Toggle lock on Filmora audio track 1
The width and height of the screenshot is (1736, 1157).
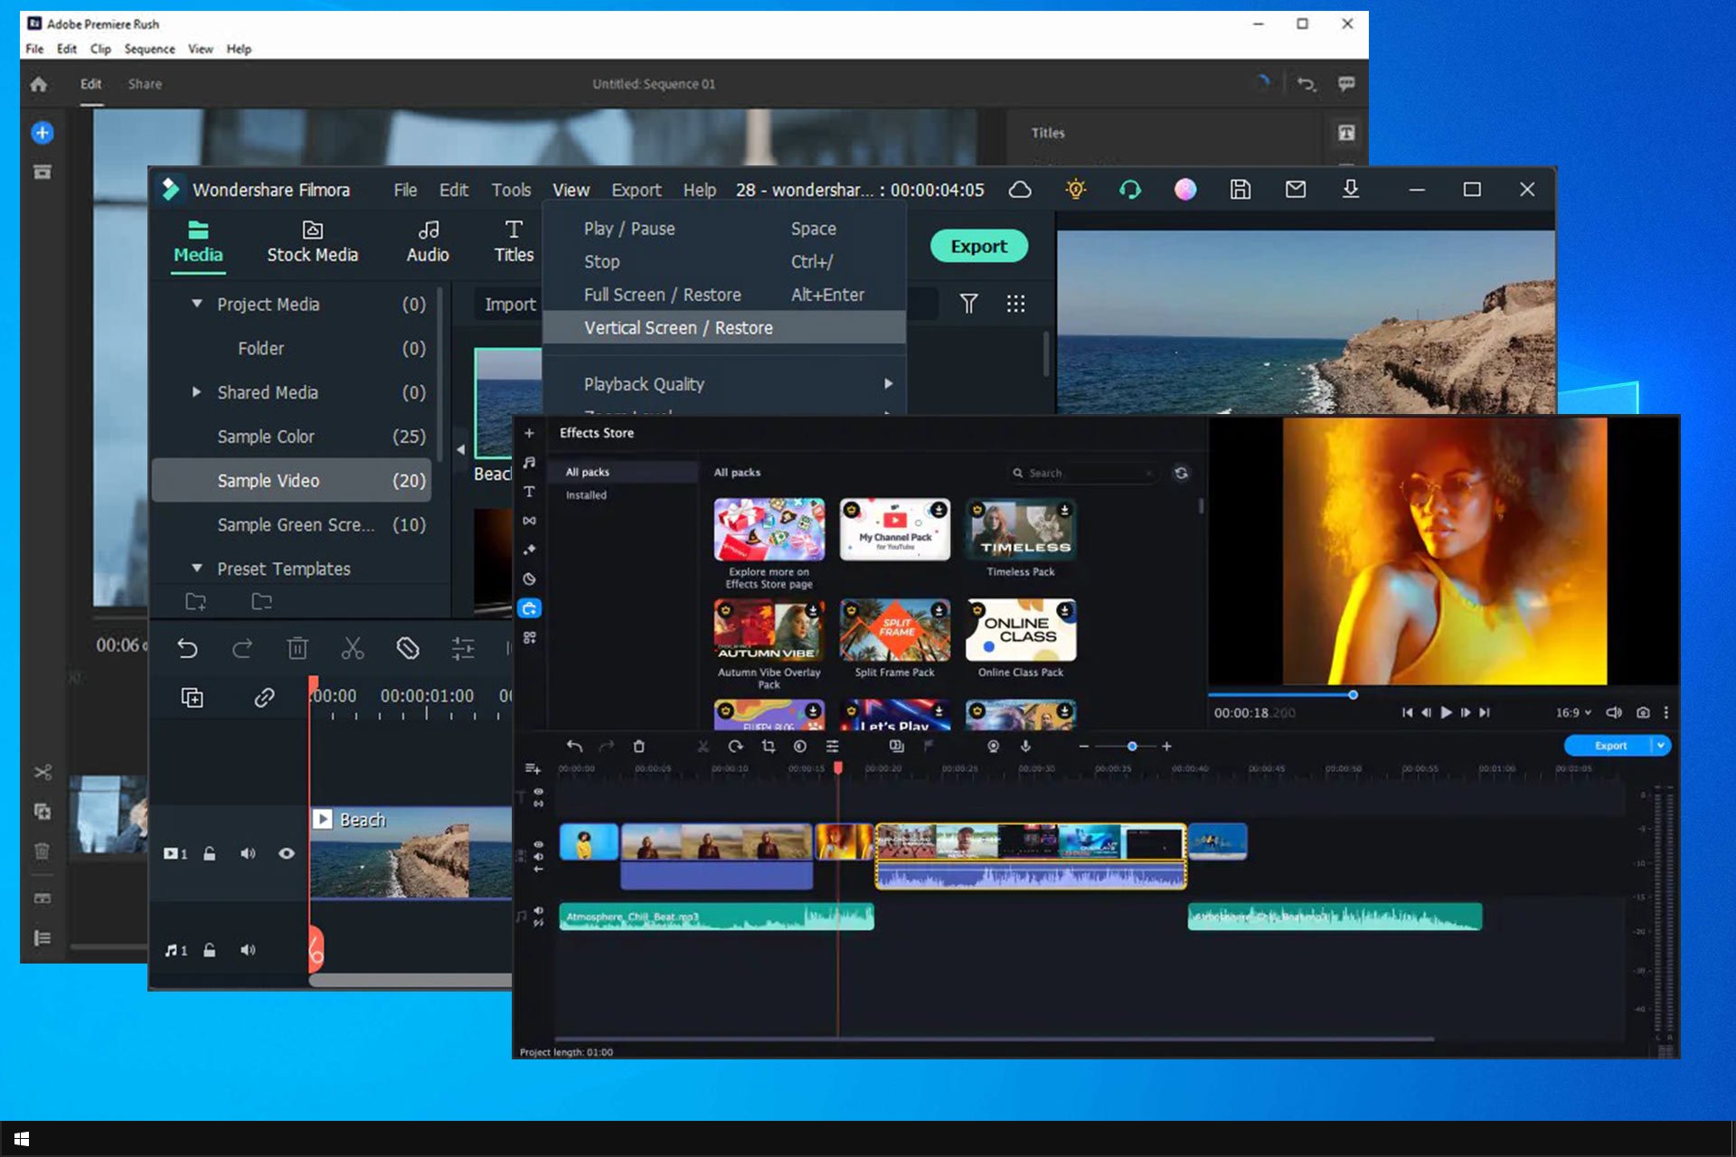[210, 950]
